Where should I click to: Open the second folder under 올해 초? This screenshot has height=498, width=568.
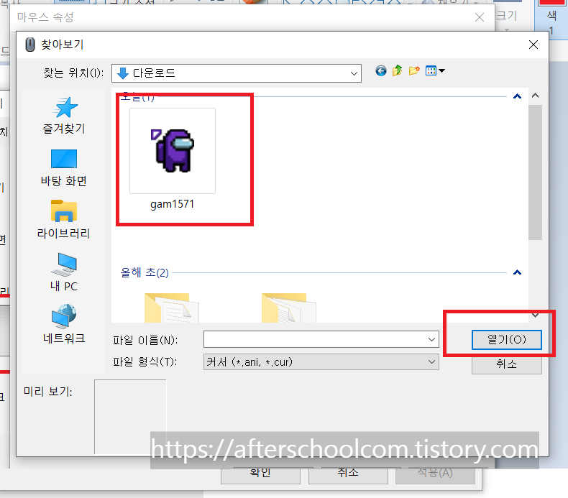tap(289, 308)
